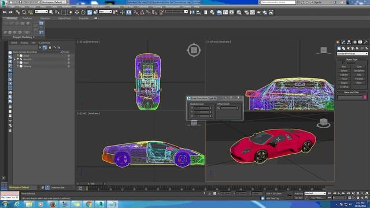Click the Play Animation button
This screenshot has width=370, height=208.
pyautogui.click(x=339, y=194)
